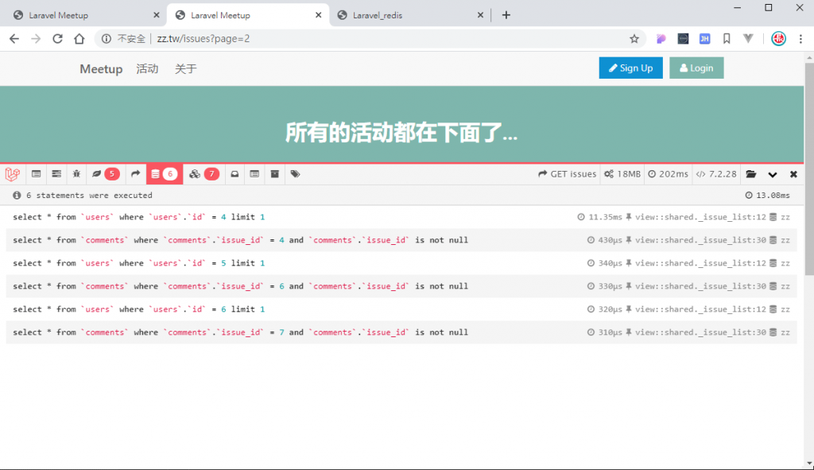The image size is (814, 470).
Task: Close the Laravel_redis tab
Action: click(480, 15)
